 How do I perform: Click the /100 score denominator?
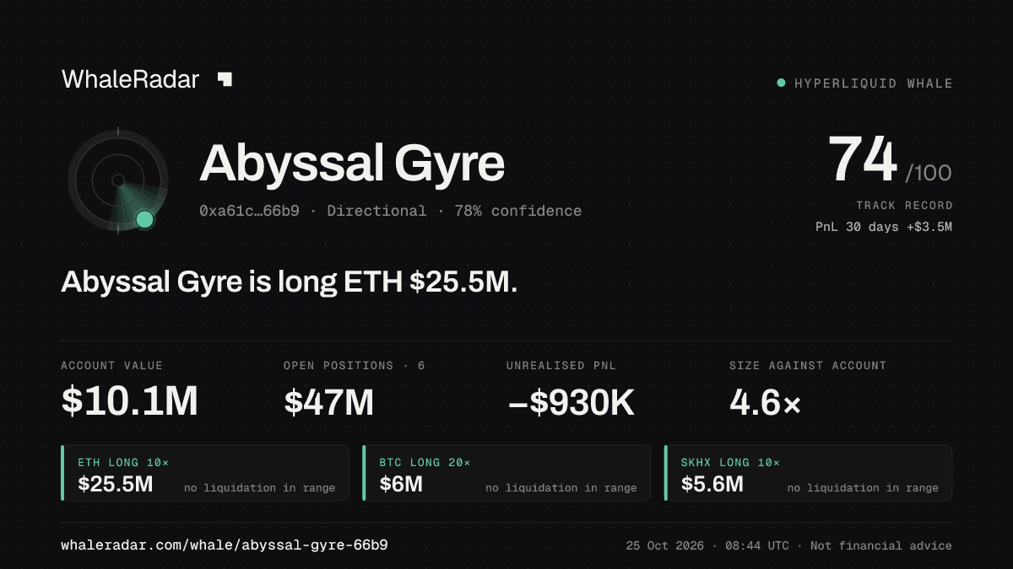click(x=929, y=174)
